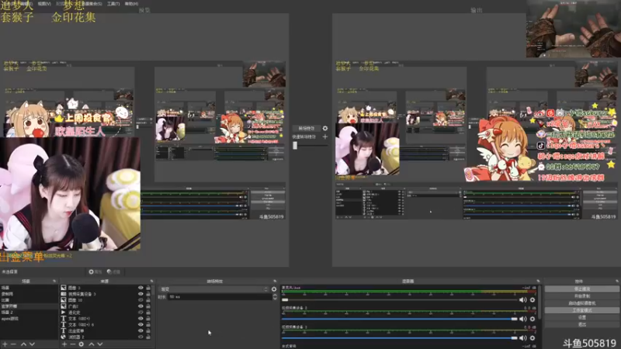
Task: Click the transition duration input field
Action: pos(220,296)
